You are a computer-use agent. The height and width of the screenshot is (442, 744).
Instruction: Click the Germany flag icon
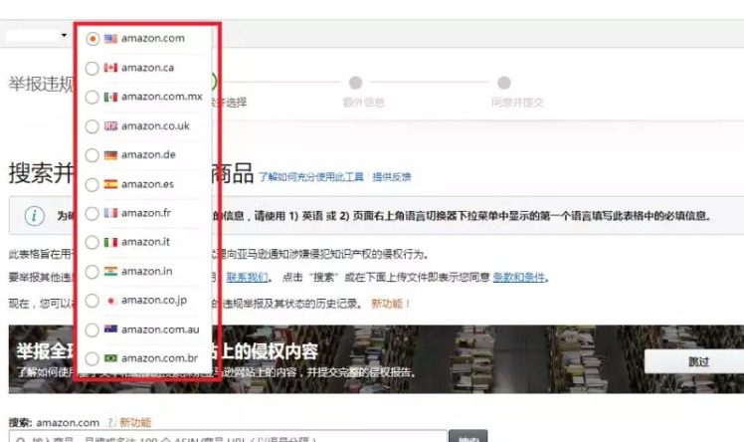(110, 155)
